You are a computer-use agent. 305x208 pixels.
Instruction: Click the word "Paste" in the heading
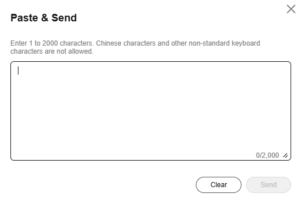(24, 18)
